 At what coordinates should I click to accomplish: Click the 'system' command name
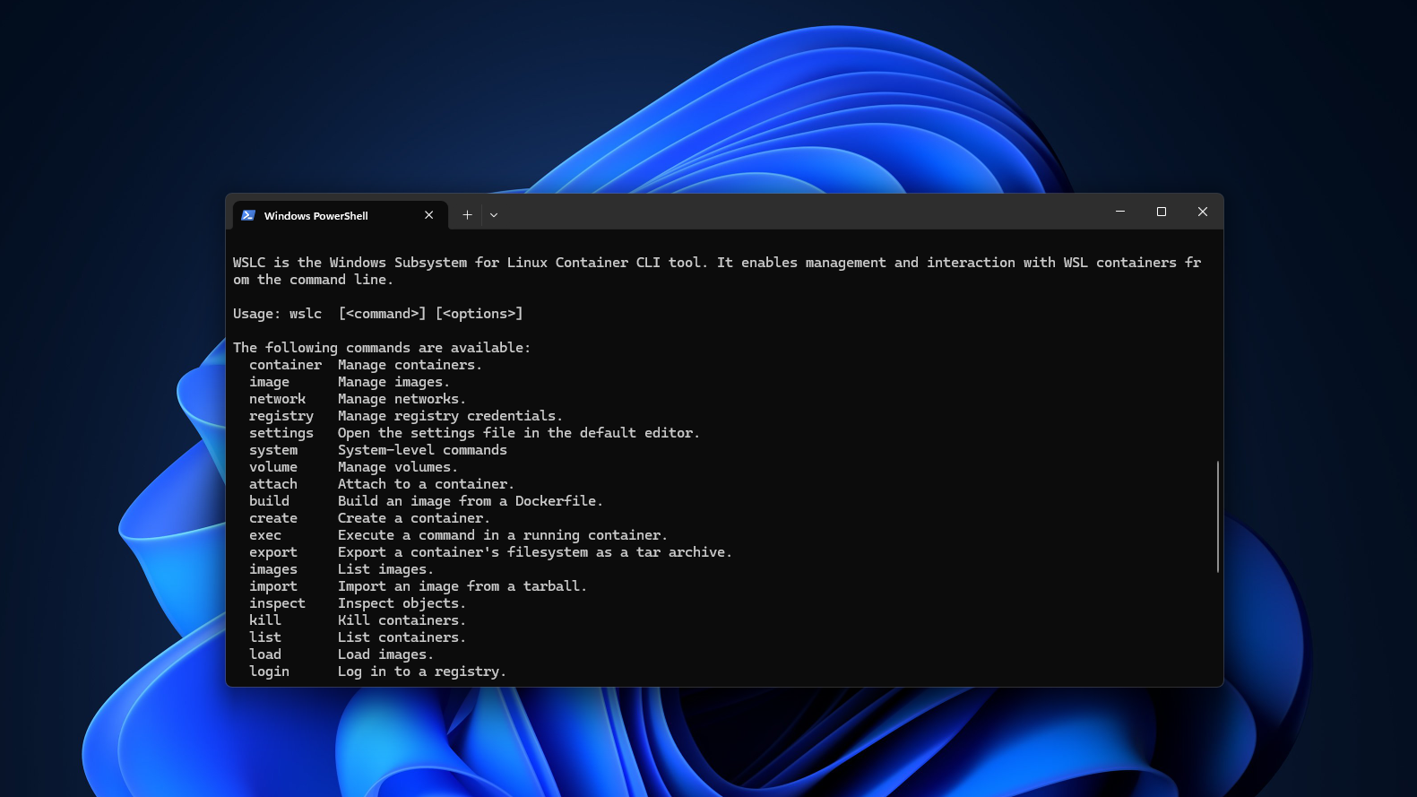tap(273, 450)
